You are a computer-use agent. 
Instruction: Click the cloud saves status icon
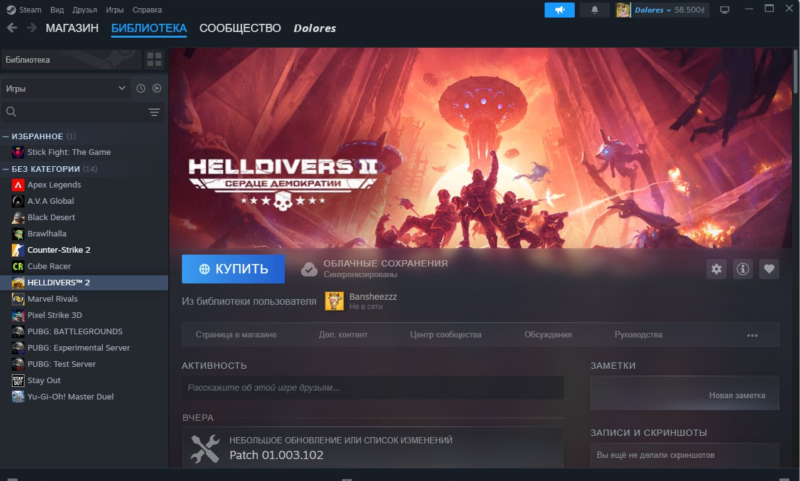[x=309, y=269]
